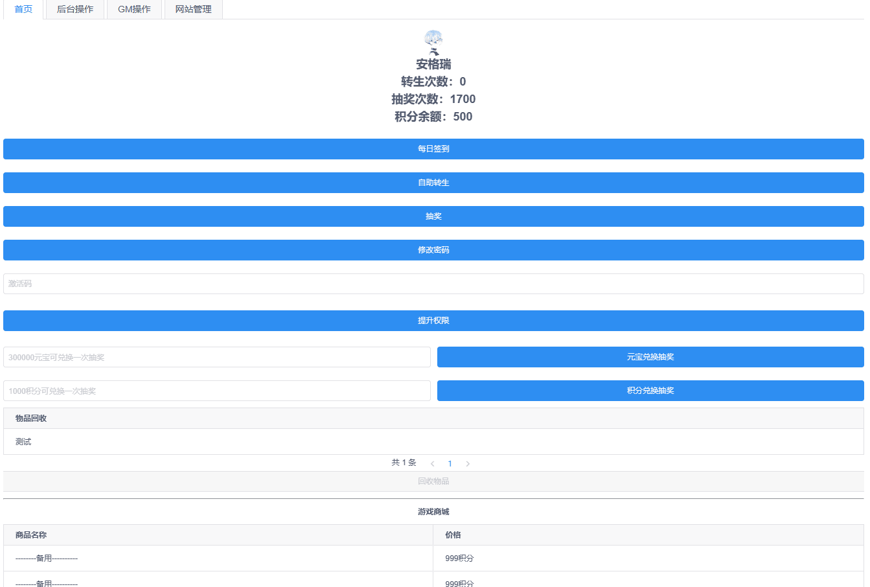Click the previous page arrow
Image resolution: width=870 pixels, height=587 pixels.
click(432, 463)
